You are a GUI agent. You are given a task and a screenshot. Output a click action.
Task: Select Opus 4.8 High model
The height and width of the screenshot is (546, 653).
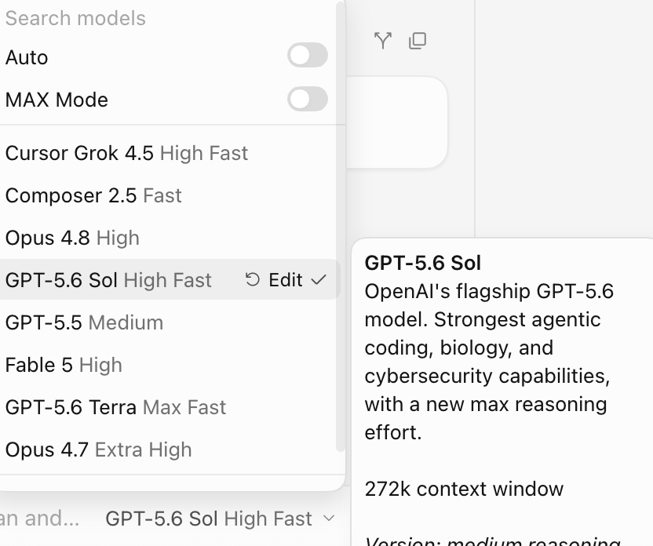point(169,238)
